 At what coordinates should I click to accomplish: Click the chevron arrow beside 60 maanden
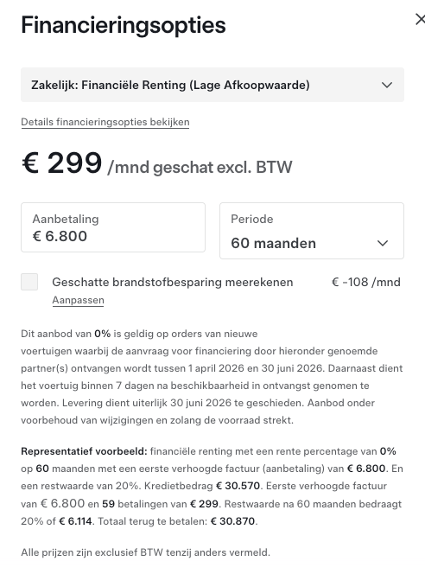coord(382,243)
